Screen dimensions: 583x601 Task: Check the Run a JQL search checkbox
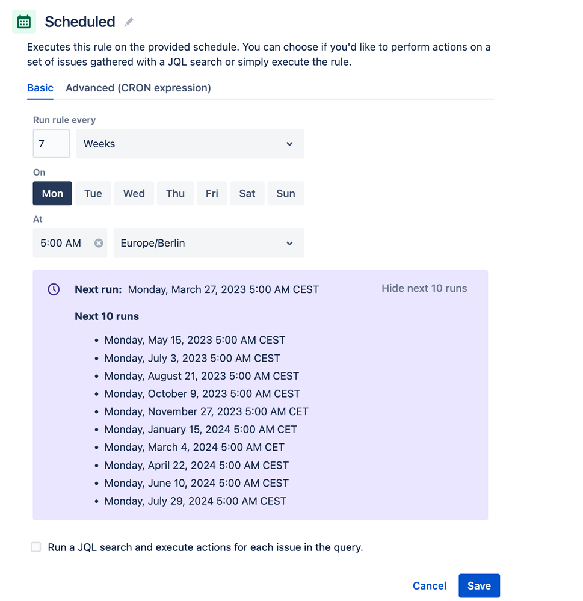tap(35, 547)
